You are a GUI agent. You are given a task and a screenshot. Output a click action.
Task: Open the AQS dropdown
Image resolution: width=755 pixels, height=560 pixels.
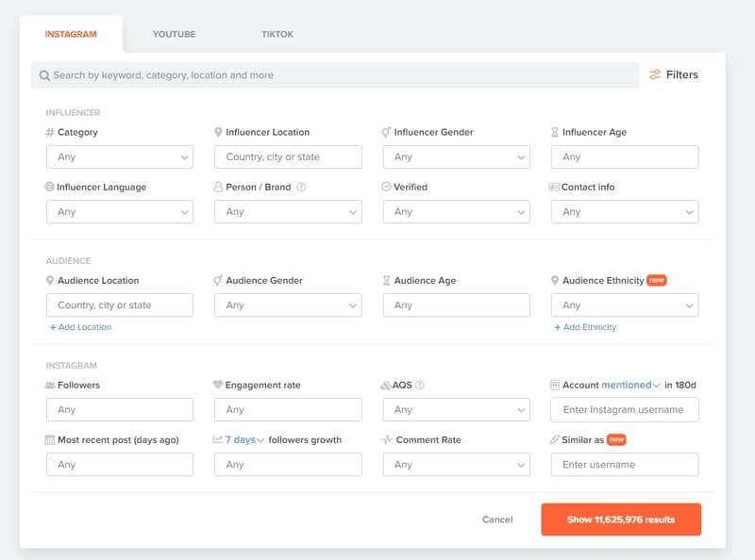click(457, 410)
